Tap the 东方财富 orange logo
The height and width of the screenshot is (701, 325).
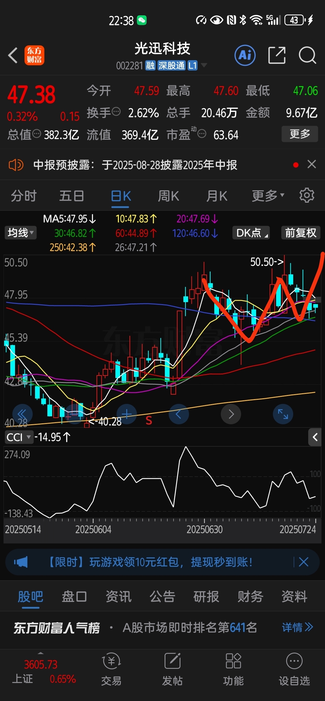[x=34, y=55]
